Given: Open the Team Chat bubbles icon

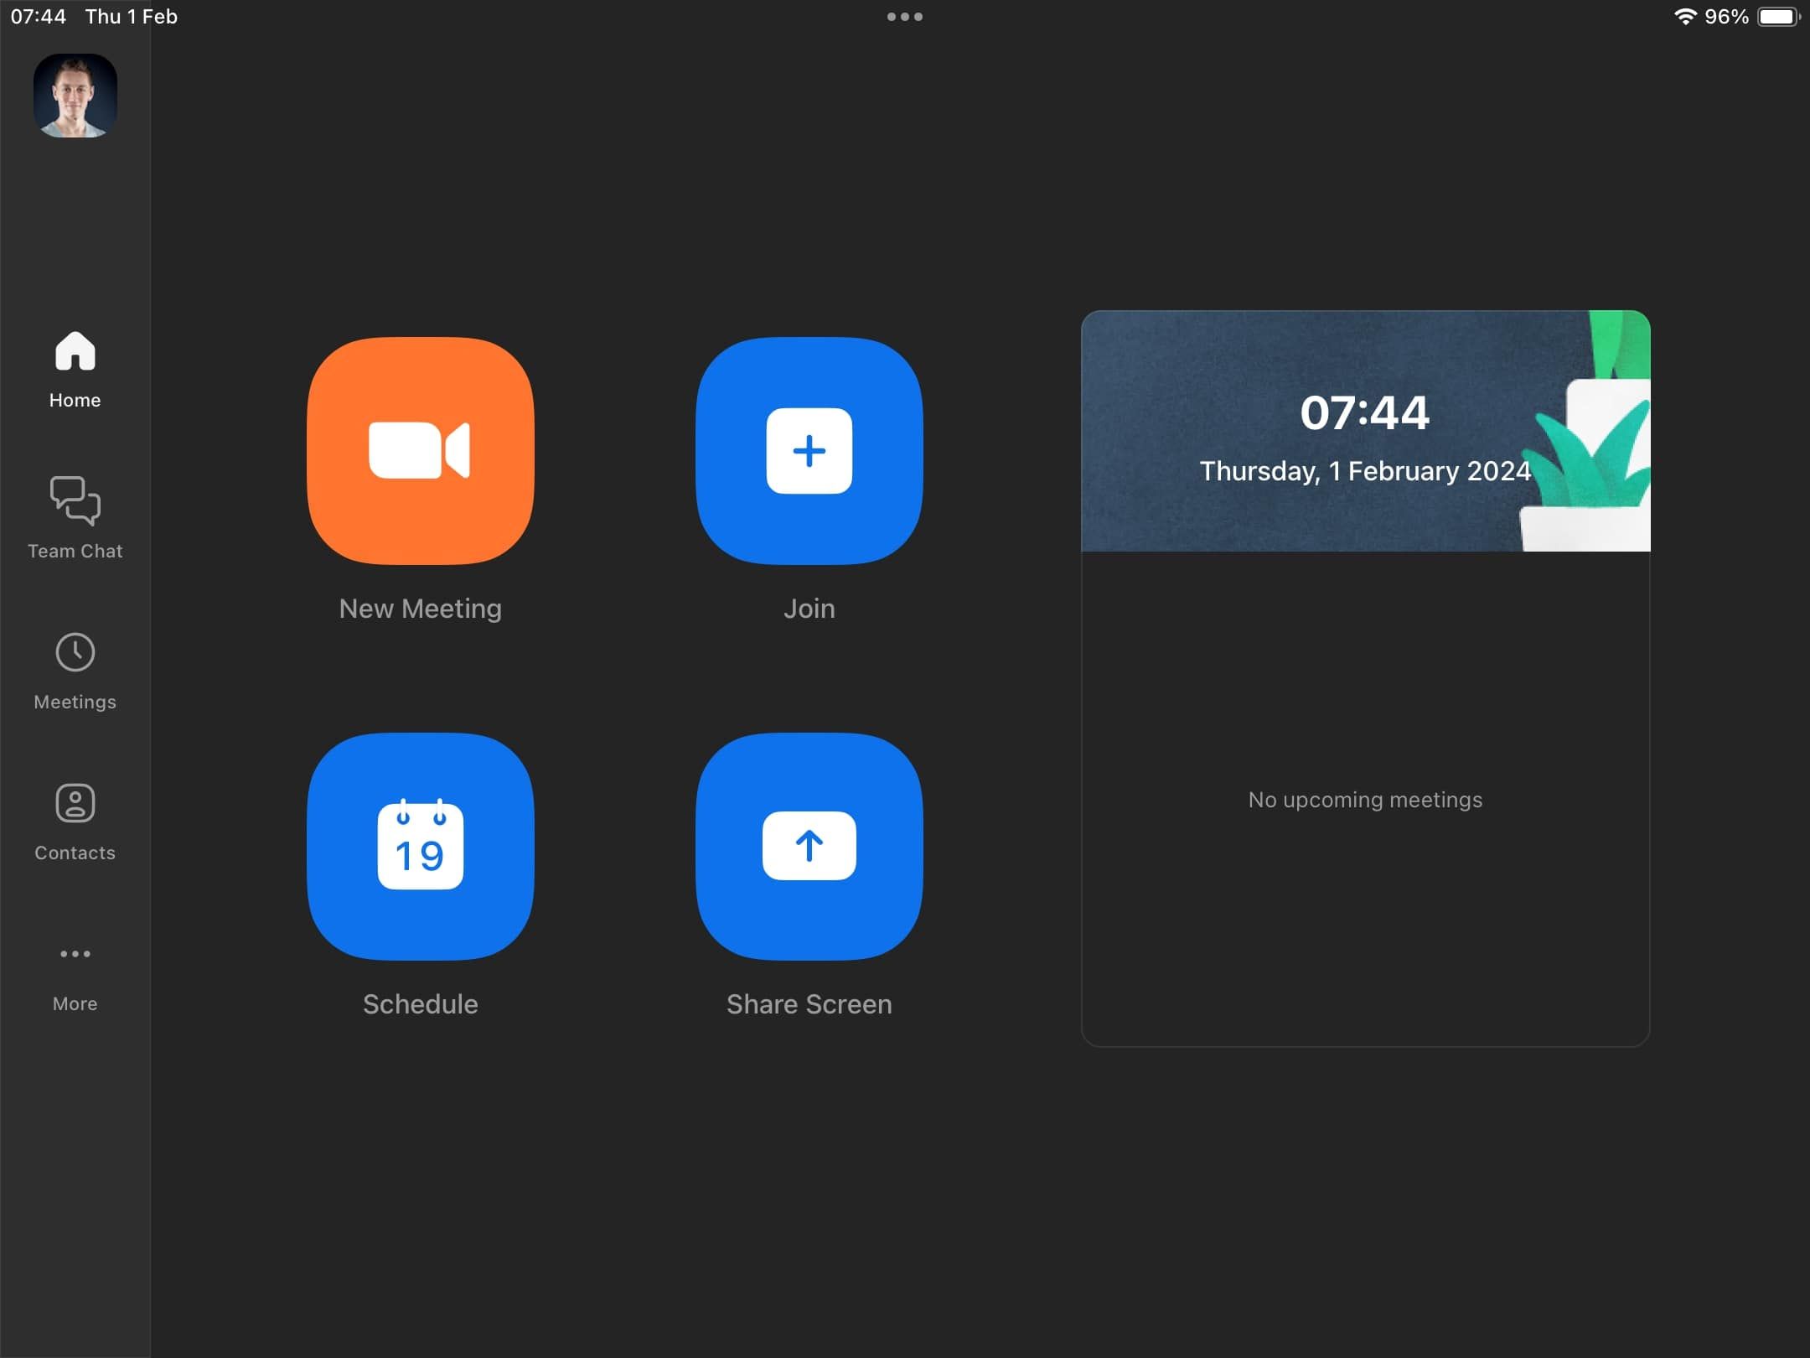Looking at the screenshot, I should 75,500.
